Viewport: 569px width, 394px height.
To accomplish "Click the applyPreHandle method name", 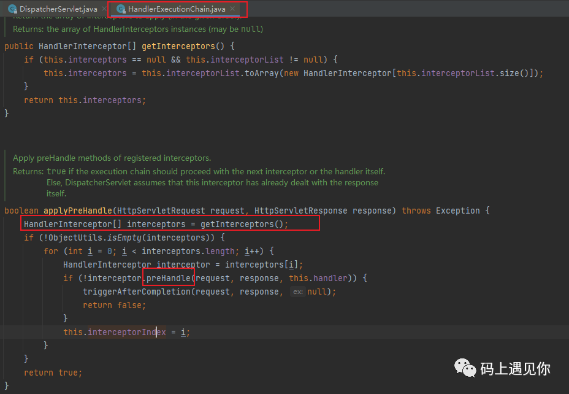I will tap(78, 211).
